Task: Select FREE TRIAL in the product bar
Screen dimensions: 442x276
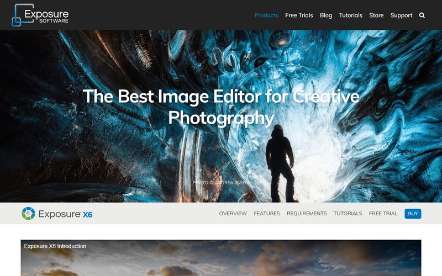Action: (383, 214)
